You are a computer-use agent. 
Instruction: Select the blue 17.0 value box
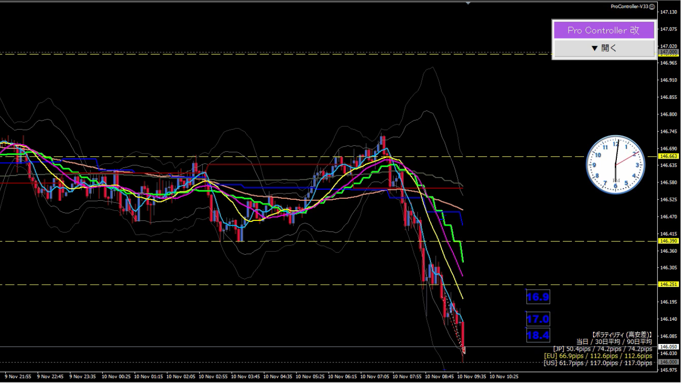click(x=538, y=319)
